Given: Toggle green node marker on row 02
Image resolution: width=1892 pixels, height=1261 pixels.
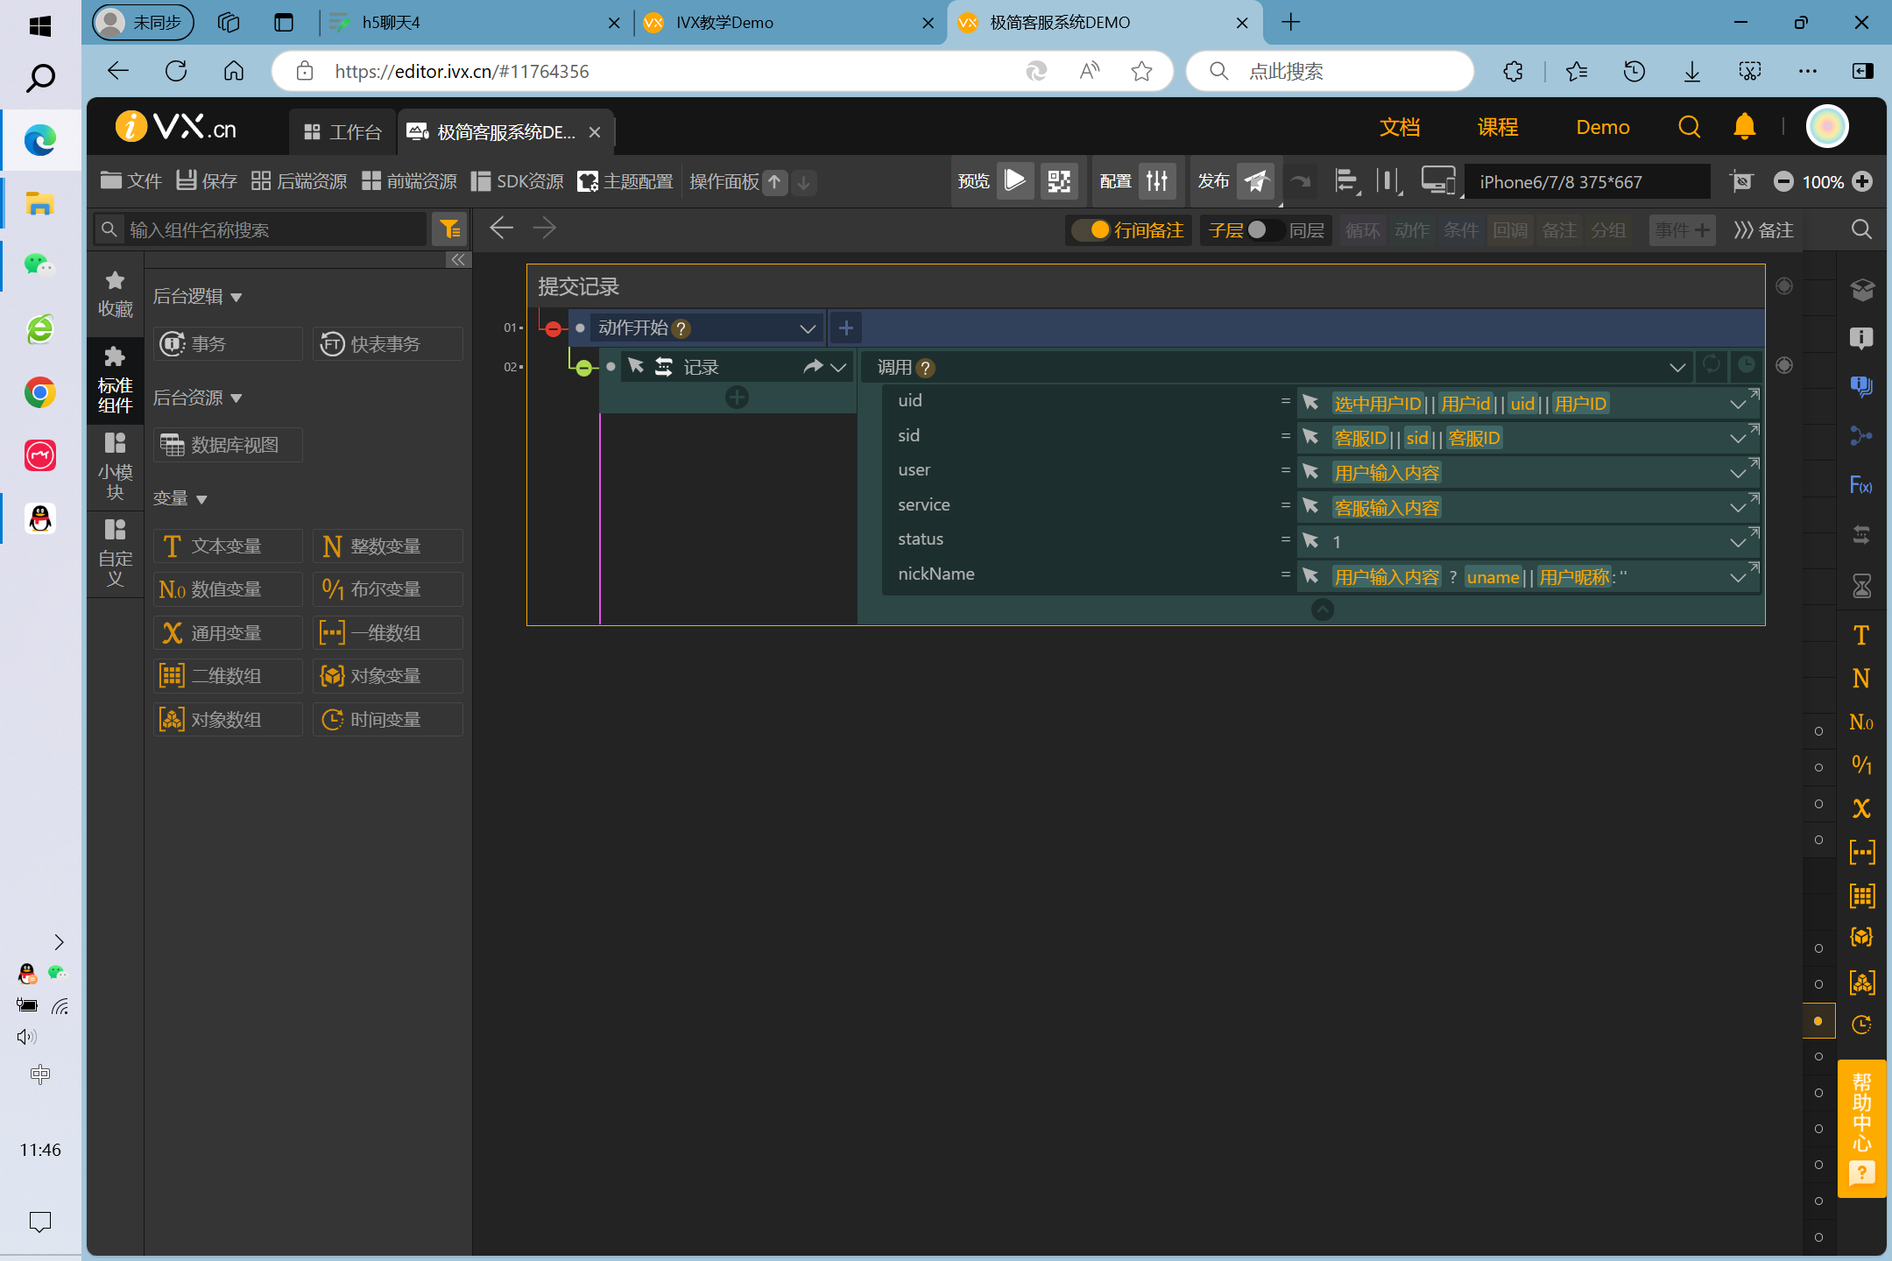Looking at the screenshot, I should (x=583, y=368).
